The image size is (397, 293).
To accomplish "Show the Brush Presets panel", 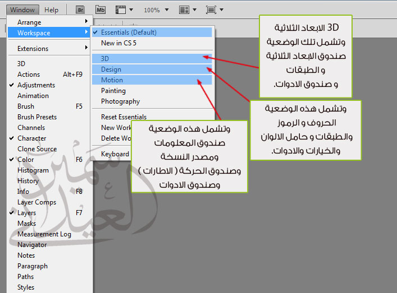I will (49, 117).
